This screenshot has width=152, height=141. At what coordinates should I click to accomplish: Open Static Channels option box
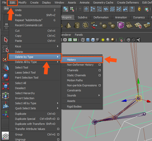pos(100,75)
